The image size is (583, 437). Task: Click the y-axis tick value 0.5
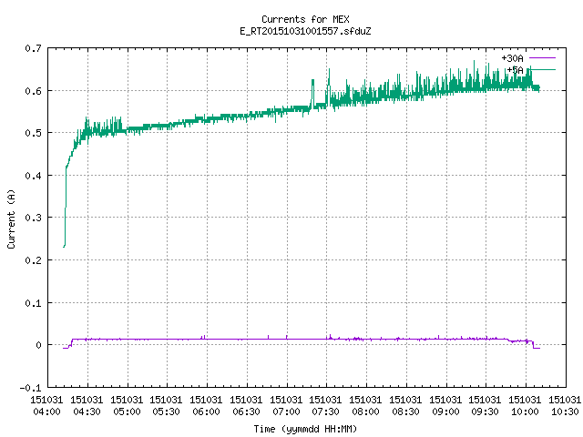coord(33,133)
